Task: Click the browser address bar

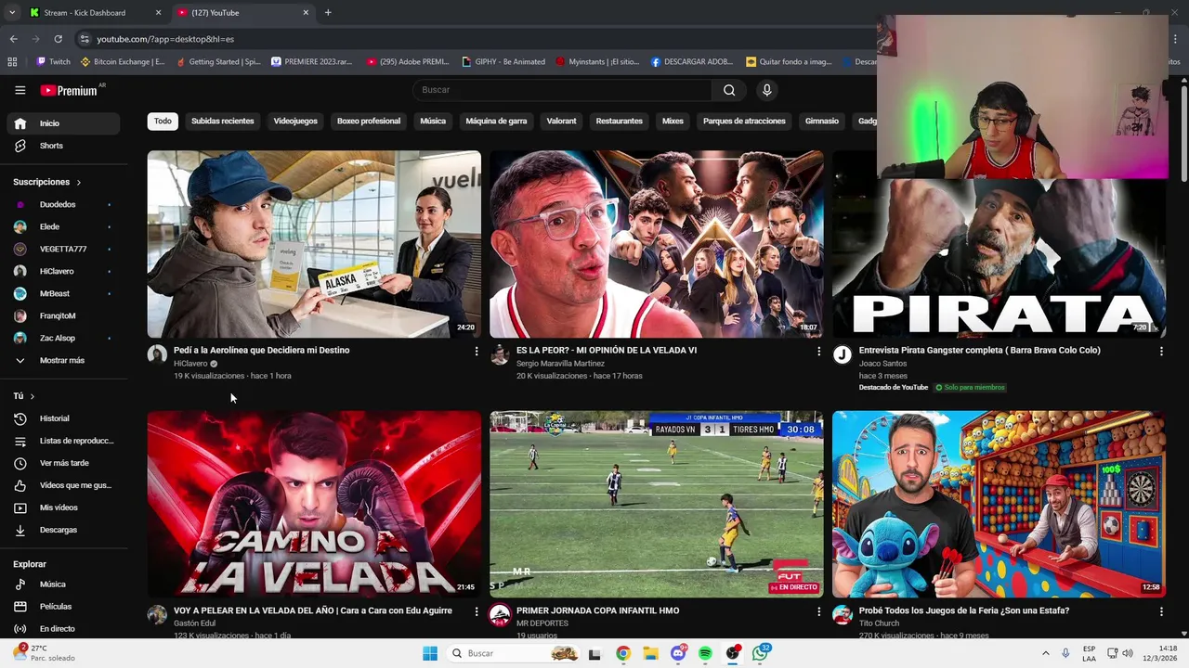Action: click(x=474, y=39)
